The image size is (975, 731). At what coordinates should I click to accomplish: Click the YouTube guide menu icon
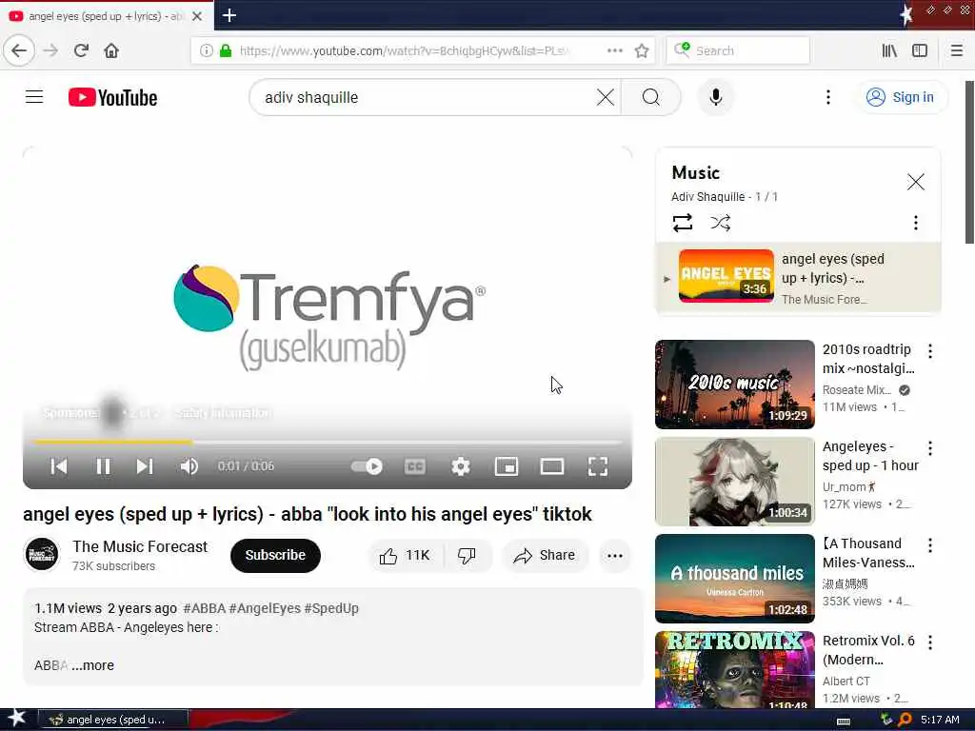coord(34,97)
